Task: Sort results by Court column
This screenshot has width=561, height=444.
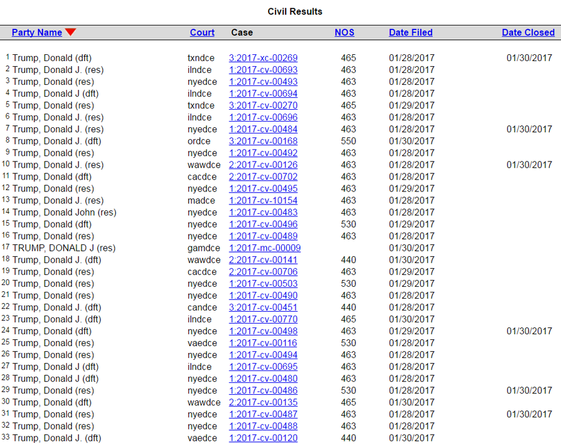Action: click(x=202, y=32)
